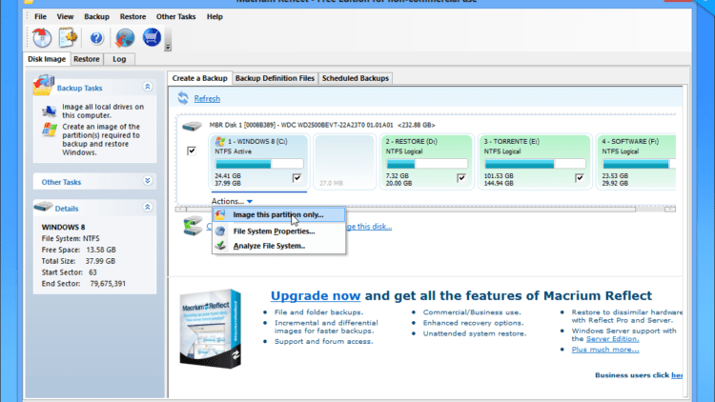The width and height of the screenshot is (715, 402).
Task: Uncheck the TORRENTE (E:) partition checkbox
Action: click(559, 177)
